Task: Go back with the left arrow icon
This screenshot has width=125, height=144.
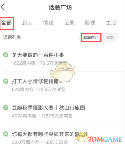Action: [3, 7]
